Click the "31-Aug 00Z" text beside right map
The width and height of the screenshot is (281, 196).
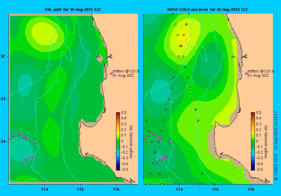258,76
